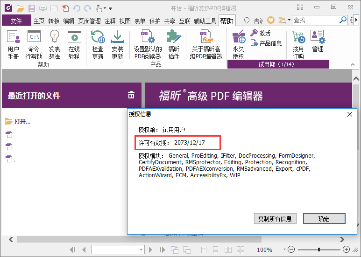Open the 文件 file menu

[x=16, y=21]
